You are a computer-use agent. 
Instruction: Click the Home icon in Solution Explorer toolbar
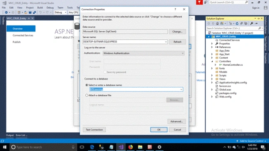point(217,24)
